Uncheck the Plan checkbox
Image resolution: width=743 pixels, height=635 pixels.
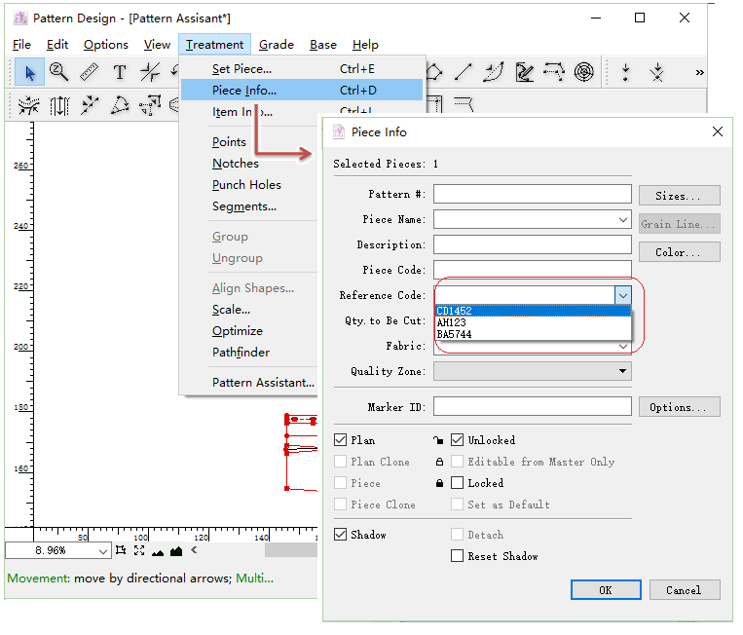pos(341,440)
